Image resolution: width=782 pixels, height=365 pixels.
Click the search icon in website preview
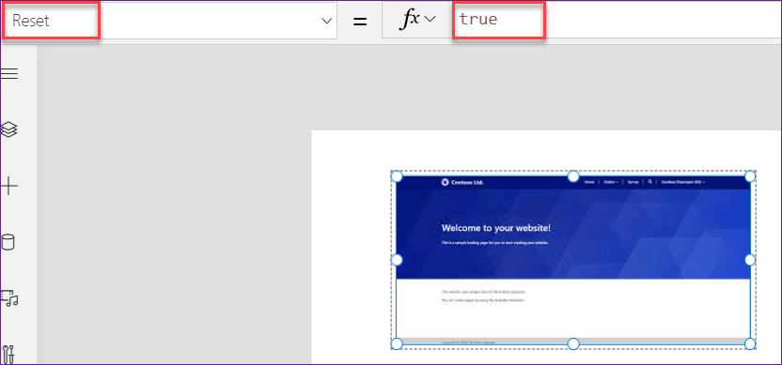(649, 182)
